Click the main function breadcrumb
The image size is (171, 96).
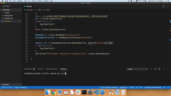48,10
